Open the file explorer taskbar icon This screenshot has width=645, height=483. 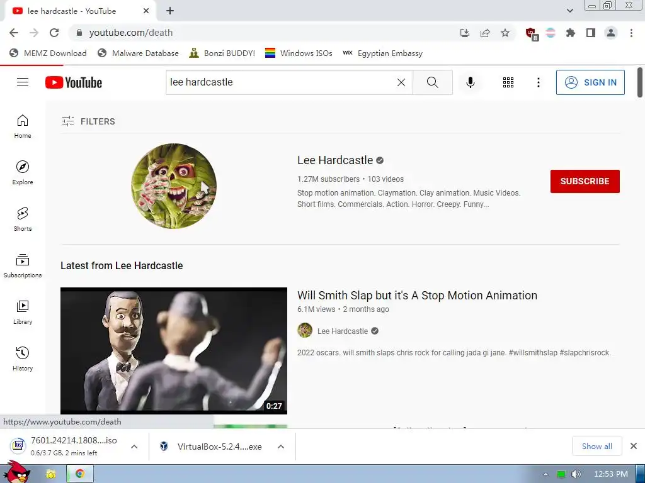click(50, 474)
